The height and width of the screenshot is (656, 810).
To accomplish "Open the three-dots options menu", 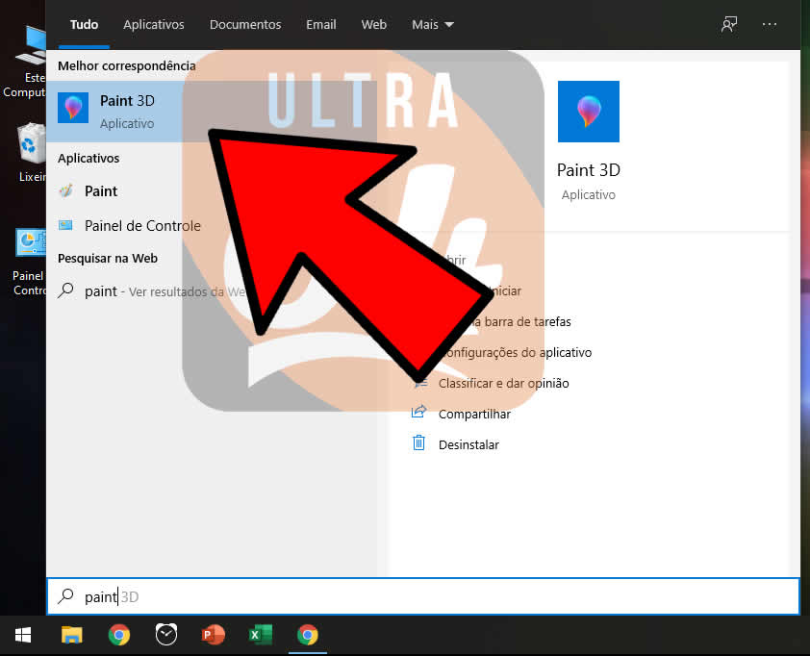I will click(x=770, y=24).
